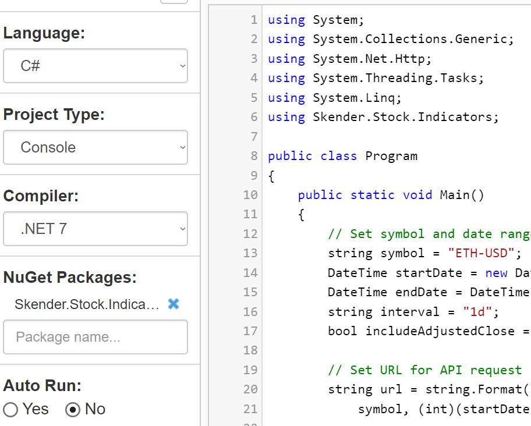Open the Project Type dropdown showing Console
Viewport: 531px width, 426px height.
pos(95,147)
